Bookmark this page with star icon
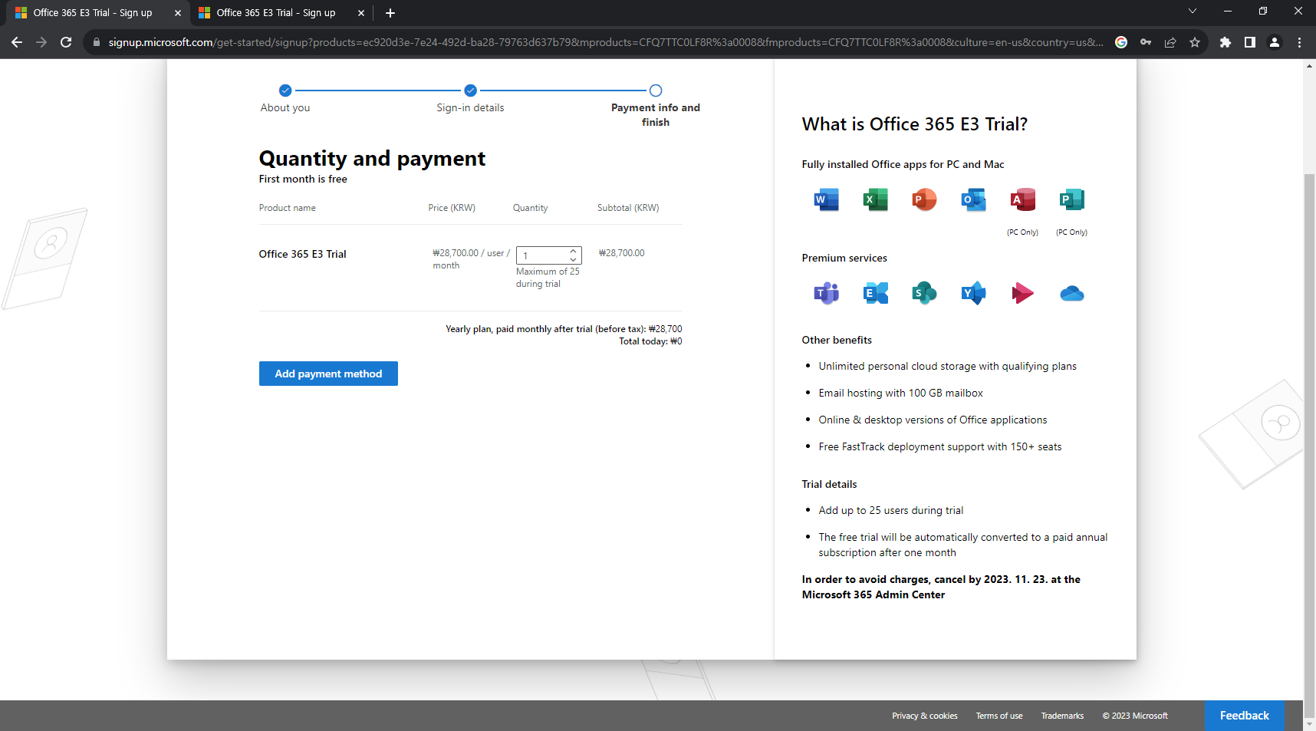The image size is (1316, 731). (x=1195, y=42)
